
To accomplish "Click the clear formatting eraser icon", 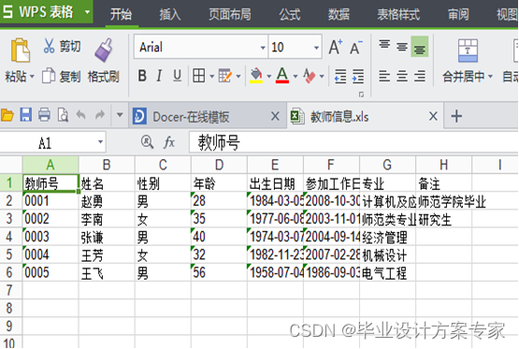I will coord(310,76).
